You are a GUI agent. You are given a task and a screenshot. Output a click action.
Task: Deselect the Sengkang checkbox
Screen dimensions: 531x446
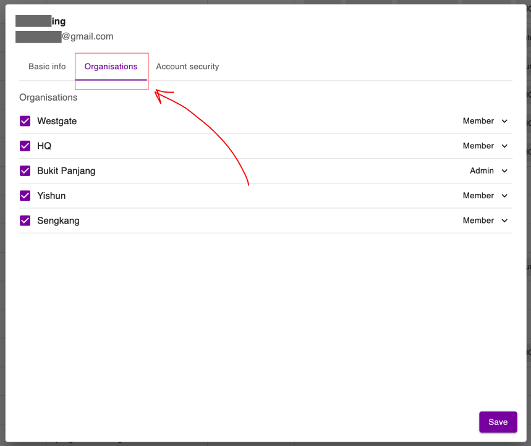tap(25, 220)
